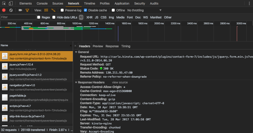Activate the inspect element picker icon
The height and width of the screenshot is (133, 253).
point(4,3)
